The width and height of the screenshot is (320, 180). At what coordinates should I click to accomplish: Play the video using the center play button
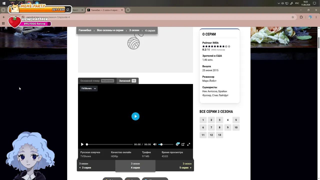pyautogui.click(x=135, y=116)
